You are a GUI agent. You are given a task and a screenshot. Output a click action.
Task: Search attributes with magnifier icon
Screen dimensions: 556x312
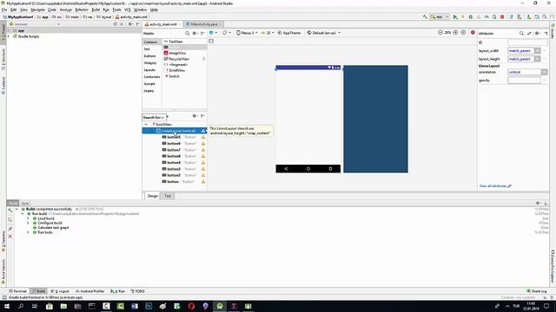pyautogui.click(x=521, y=33)
